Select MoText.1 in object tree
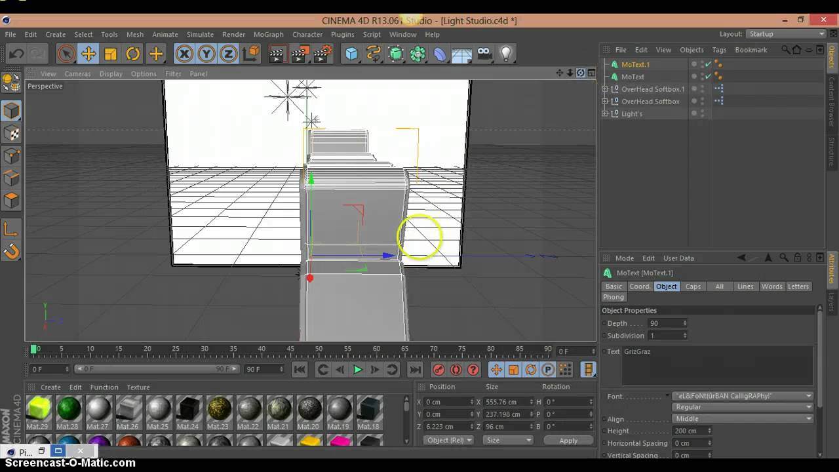Viewport: 839px width, 472px height. click(x=635, y=64)
